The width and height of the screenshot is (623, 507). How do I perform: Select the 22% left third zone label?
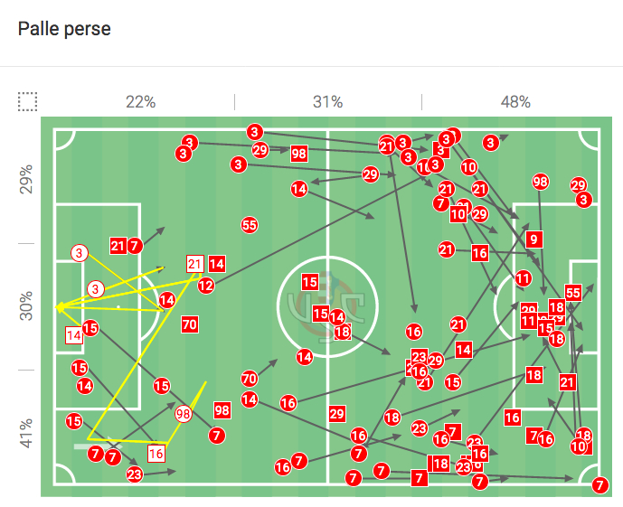140,102
